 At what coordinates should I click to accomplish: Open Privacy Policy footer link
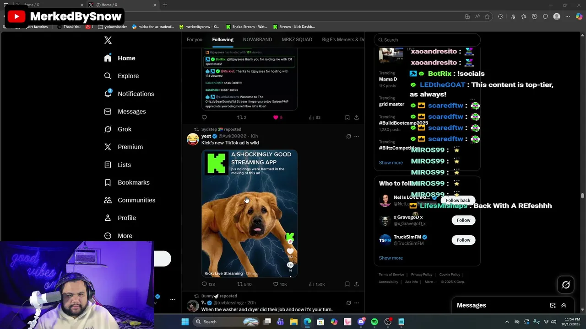(422, 275)
